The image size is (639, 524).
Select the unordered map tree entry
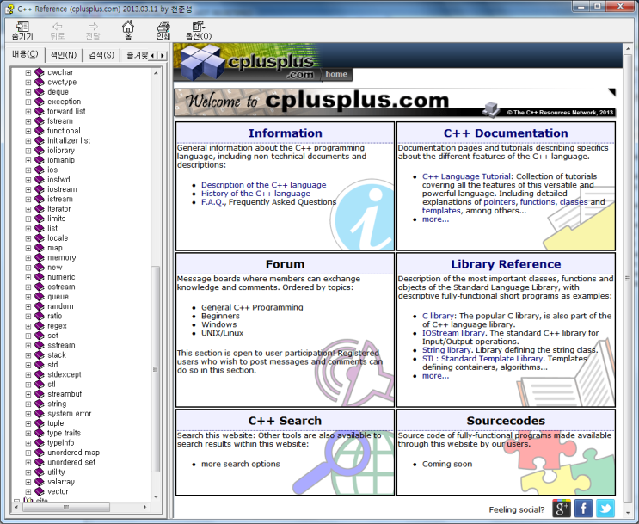73,453
